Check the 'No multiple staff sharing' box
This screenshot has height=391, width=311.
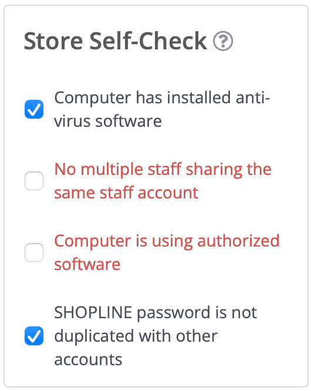click(34, 181)
